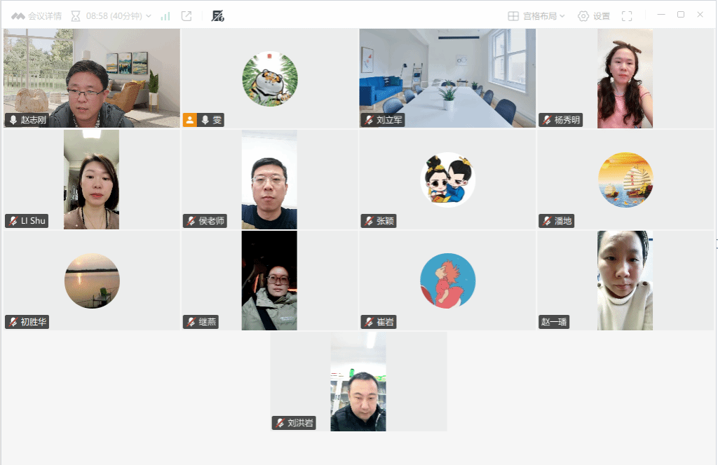This screenshot has height=465, width=718.
Task: Enter fullscreen mode via the brackets icon
Action: tap(627, 16)
